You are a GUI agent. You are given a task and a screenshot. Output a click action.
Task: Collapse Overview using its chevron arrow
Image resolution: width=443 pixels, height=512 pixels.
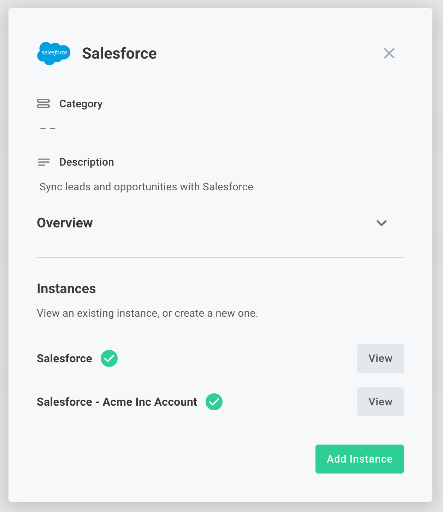coord(381,223)
